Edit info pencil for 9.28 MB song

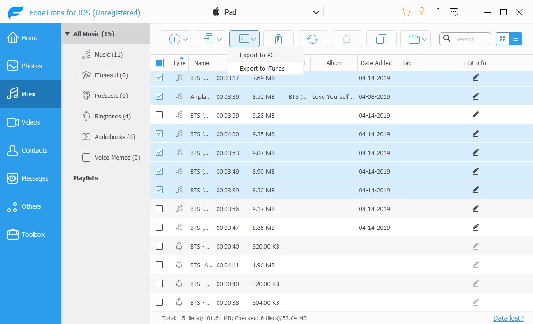(475, 115)
